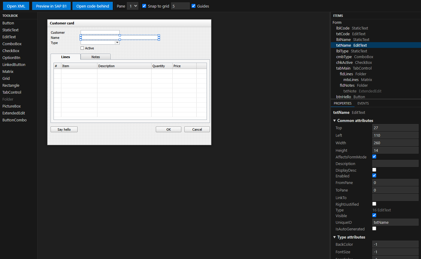Switch to the Notes tab on the form
The width and height of the screenshot is (421, 259).
click(x=96, y=57)
